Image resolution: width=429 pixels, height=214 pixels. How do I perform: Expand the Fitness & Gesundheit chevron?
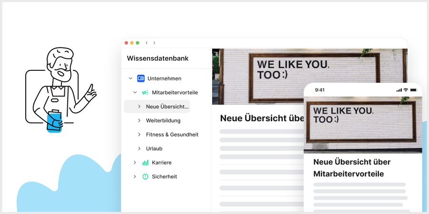tap(139, 135)
